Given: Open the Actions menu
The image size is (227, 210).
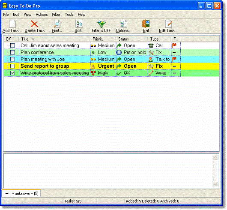Looking at the screenshot, I should click(x=42, y=15).
